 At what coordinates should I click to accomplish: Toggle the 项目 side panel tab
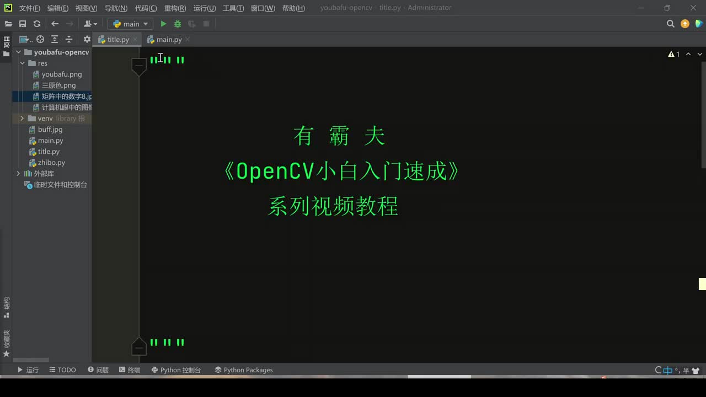[6, 46]
